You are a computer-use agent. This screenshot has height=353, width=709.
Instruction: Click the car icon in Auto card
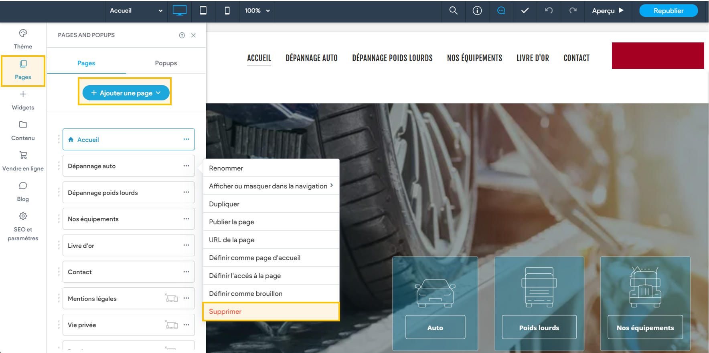tap(435, 293)
